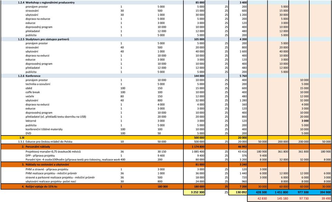Select 'DPP - příprava projektu' label
This screenshot has height=202, width=332.
coord(40,156)
